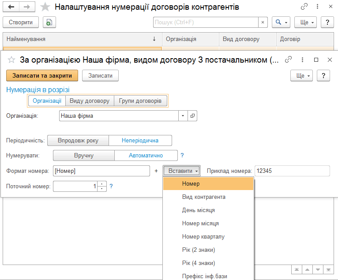Screen dimensions: 338x280
Task: Increase the current number with up arrow
Action: tap(102, 184)
